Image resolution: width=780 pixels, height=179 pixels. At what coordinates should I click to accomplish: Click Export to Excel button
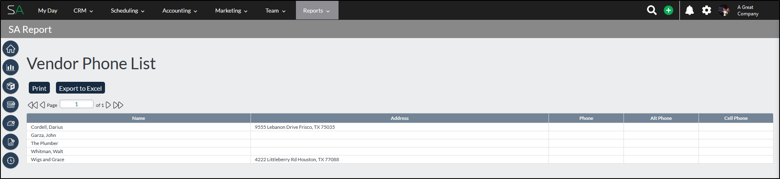pyautogui.click(x=80, y=88)
